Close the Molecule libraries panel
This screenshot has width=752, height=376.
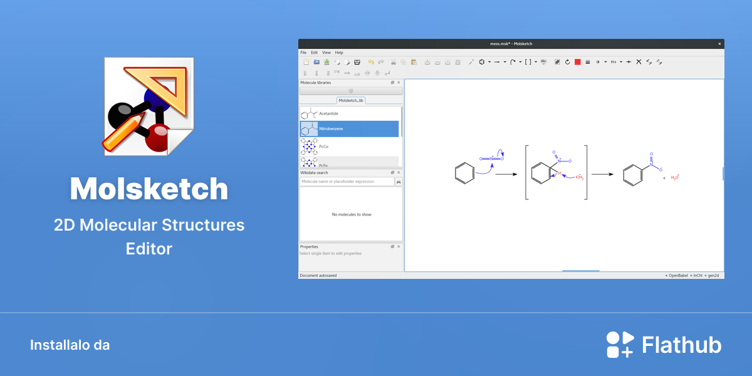click(x=399, y=83)
